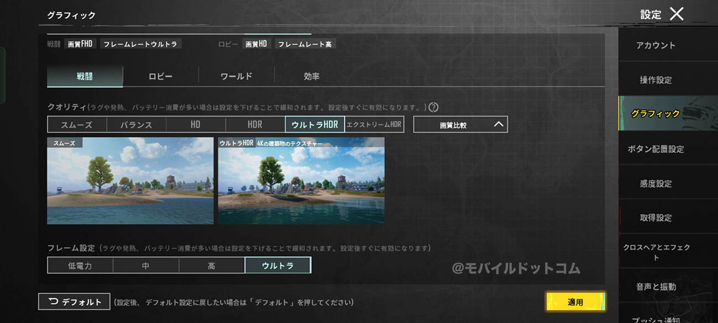This screenshot has width=718, height=323.
Task: Switch to the 戦闘 tab
Action: [x=85, y=76]
